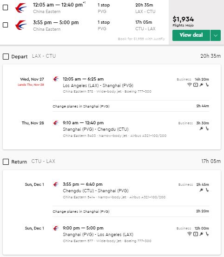Select the Change planes in Shanghai 2h 20m row
Viewport: 224px width, 257px height.
[131, 211]
